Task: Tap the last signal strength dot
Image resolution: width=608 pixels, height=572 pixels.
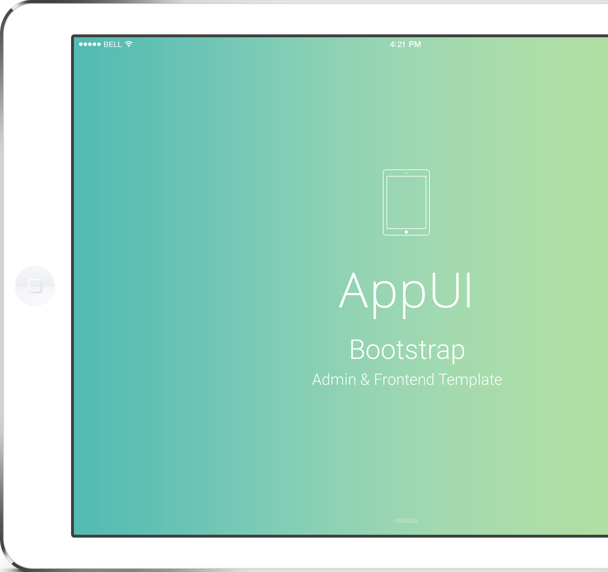Action: (x=99, y=44)
